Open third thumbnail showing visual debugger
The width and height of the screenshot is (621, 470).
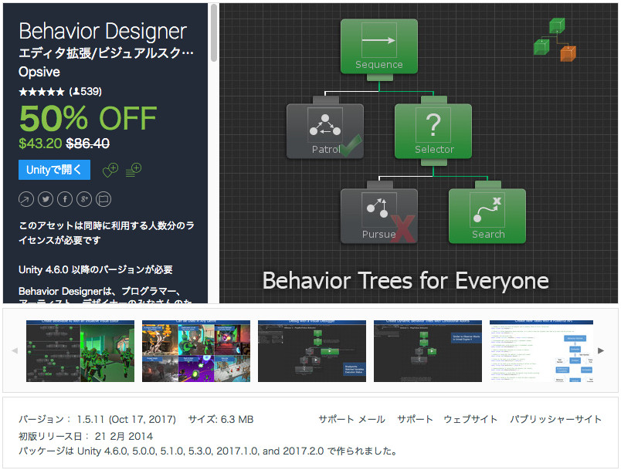(312, 351)
